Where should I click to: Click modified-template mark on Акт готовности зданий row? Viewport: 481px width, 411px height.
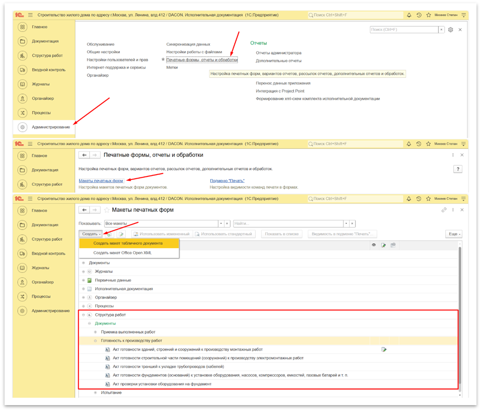tap(384, 350)
